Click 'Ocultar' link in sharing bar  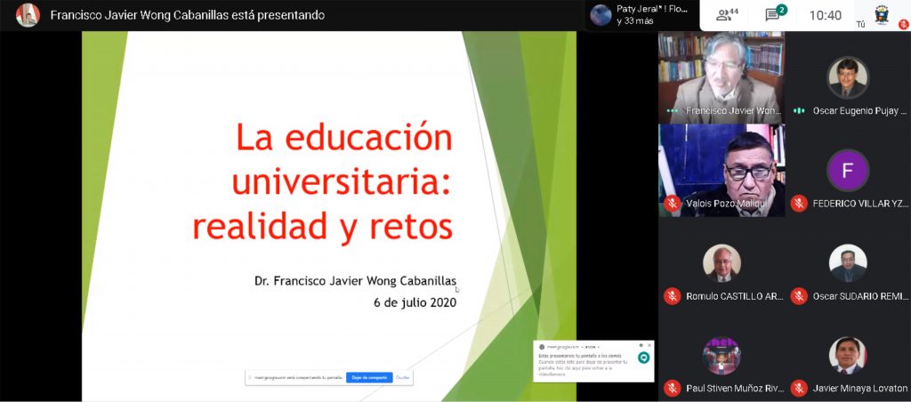pyautogui.click(x=403, y=378)
